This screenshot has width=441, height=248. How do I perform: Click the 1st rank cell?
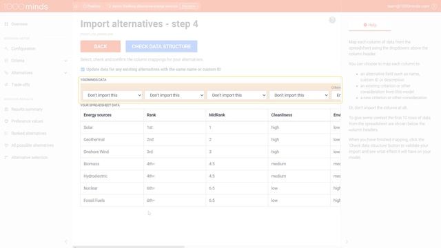(x=174, y=127)
